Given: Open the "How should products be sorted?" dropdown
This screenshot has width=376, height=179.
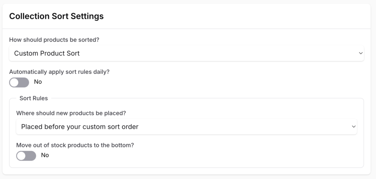Looking at the screenshot, I should tap(186, 53).
